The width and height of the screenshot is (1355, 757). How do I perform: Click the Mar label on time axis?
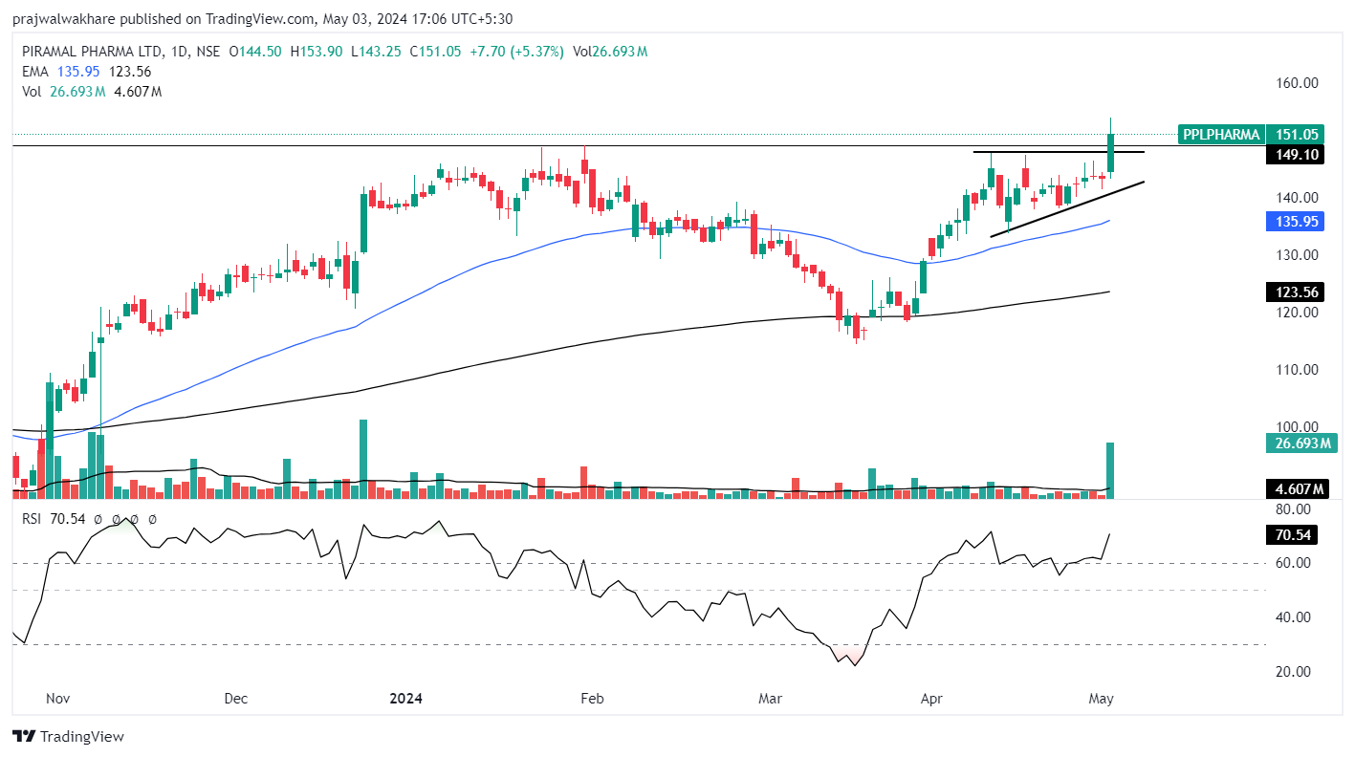pos(770,699)
